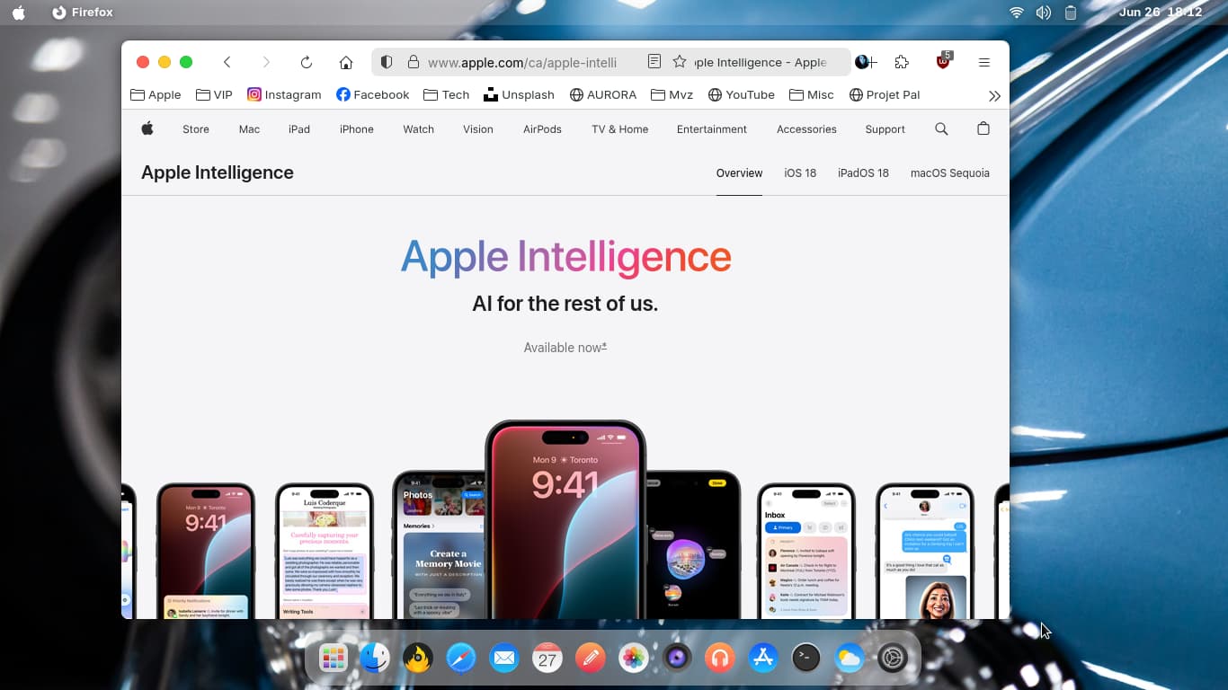Screen dimensions: 1228x690
Task: Open the Tech bookmarks folder
Action: pos(446,94)
